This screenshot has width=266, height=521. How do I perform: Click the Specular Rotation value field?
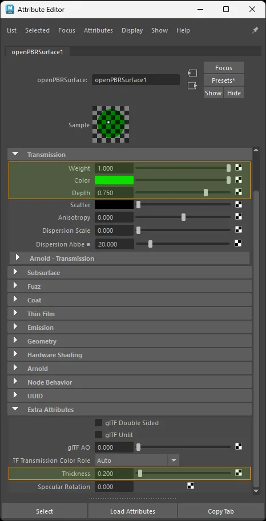point(114,486)
